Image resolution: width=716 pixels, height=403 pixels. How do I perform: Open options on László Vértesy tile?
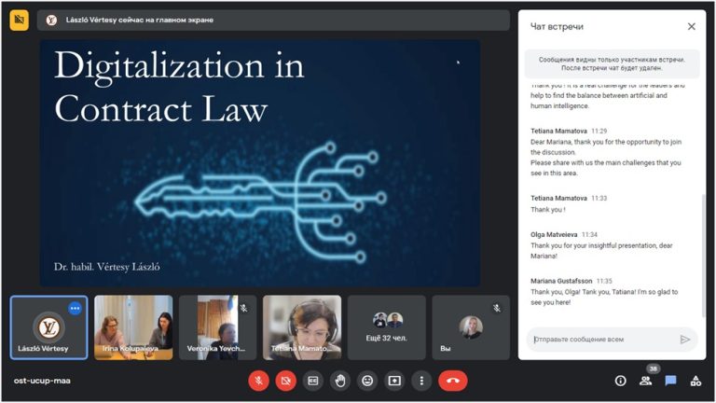click(76, 309)
